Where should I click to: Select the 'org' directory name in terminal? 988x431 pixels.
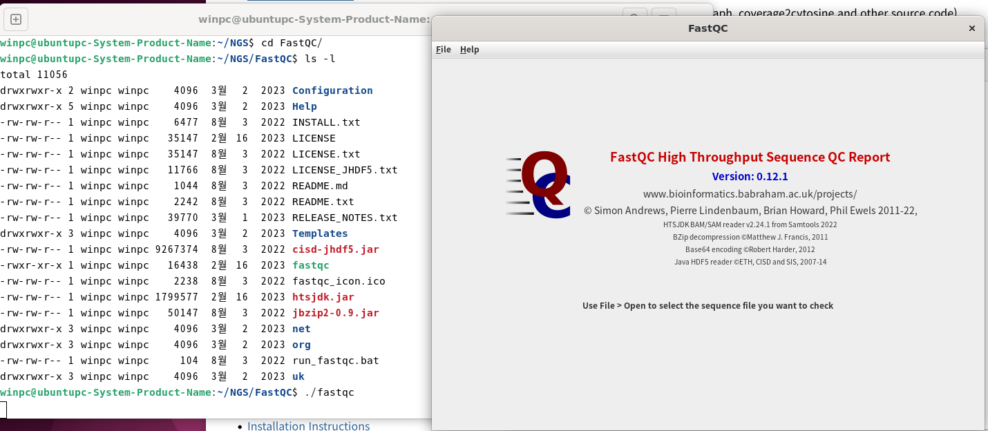301,345
